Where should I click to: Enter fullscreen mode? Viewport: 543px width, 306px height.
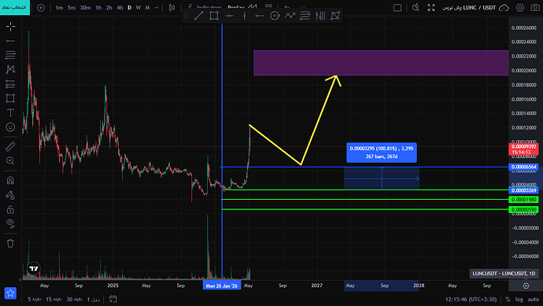pyautogui.click(x=431, y=8)
